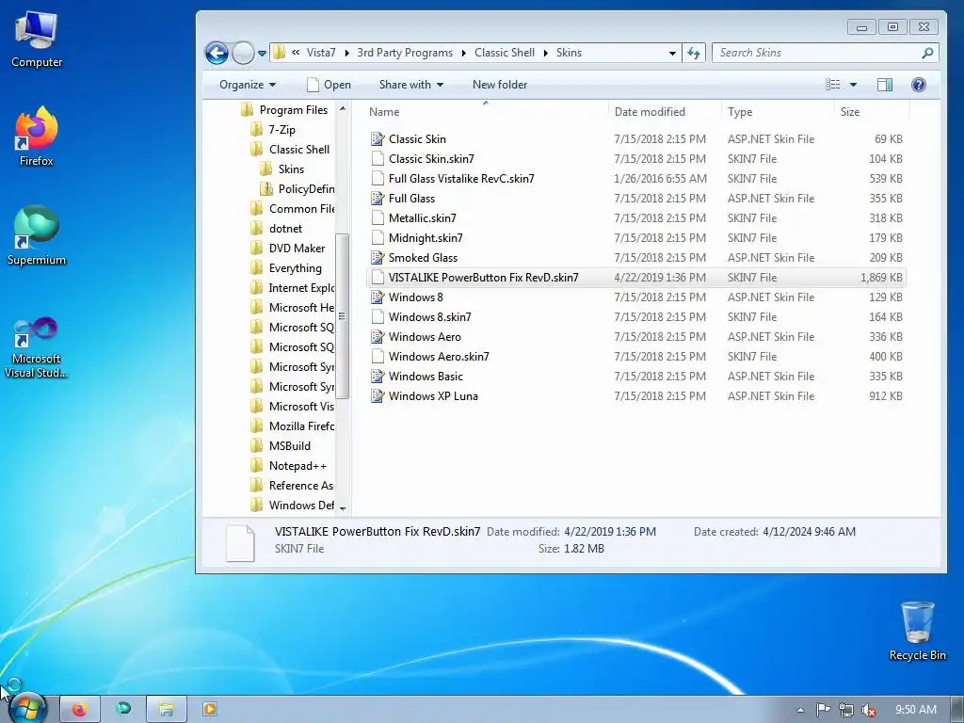
Task: Select Windows Aero skin file icon
Action: pos(378,337)
